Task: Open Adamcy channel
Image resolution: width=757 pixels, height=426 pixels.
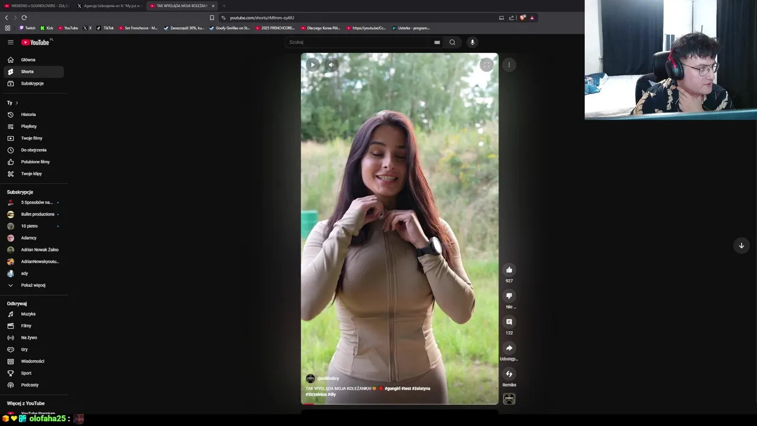Action: 33,238
